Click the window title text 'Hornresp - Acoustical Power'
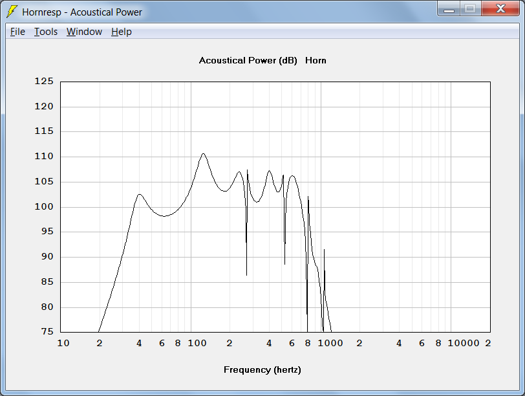 coord(82,12)
